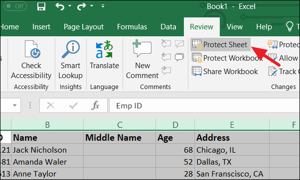Select column B header
This screenshot has width=300, height=180.
pyautogui.click(x=47, y=125)
